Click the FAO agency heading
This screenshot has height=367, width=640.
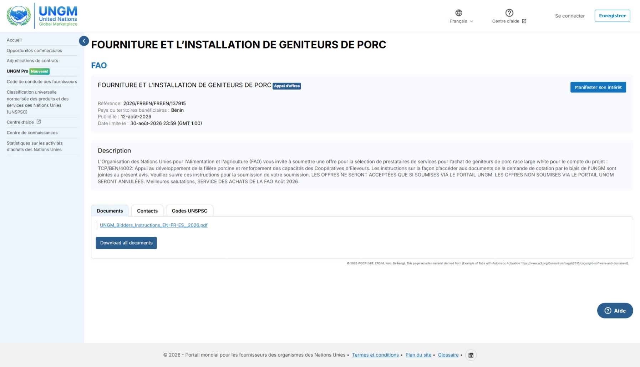click(x=99, y=65)
